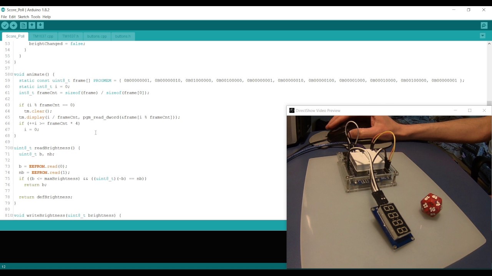
Task: Collapse the readBrightness() function fold marker
Action: click(12, 148)
